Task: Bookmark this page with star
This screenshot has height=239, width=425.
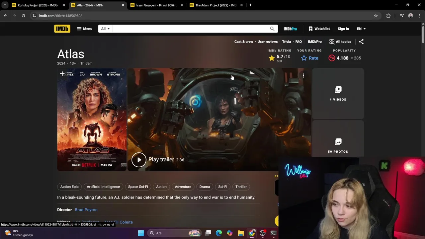Action: click(376, 16)
